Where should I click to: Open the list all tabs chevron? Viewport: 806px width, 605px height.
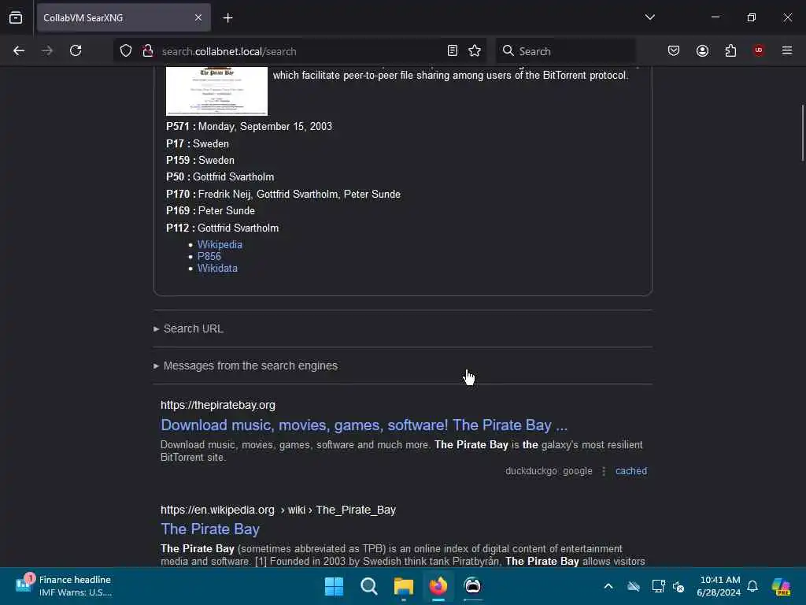[649, 17]
